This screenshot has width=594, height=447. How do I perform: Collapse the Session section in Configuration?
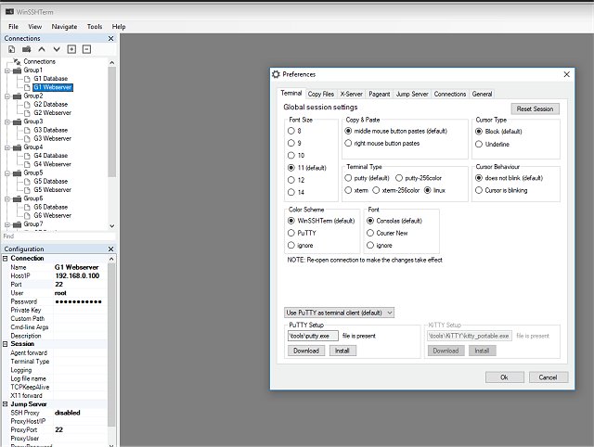(6, 344)
